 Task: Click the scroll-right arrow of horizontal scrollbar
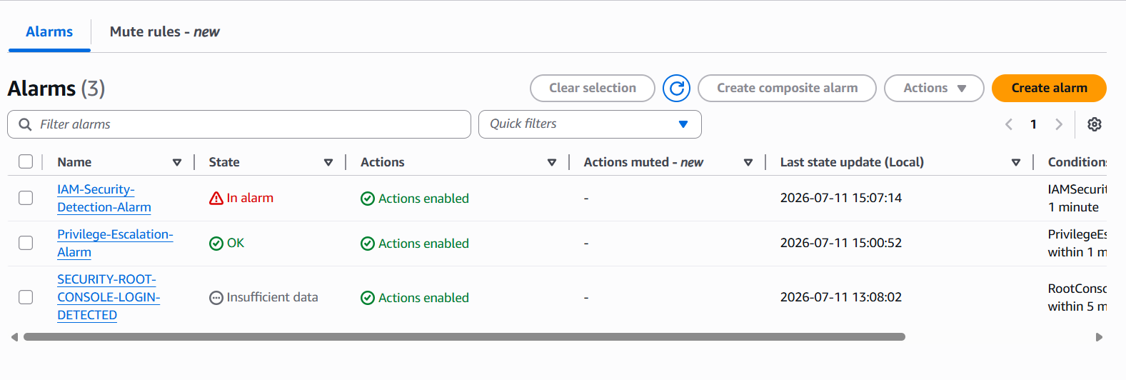(1099, 336)
